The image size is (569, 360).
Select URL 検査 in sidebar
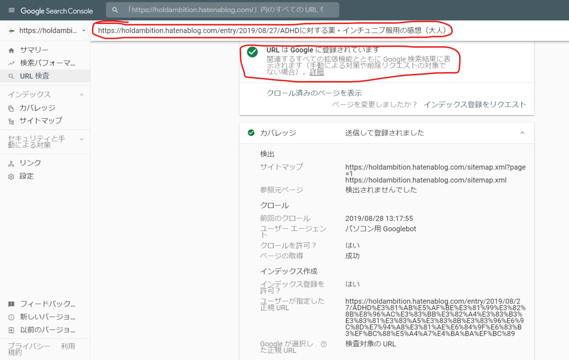pos(45,76)
